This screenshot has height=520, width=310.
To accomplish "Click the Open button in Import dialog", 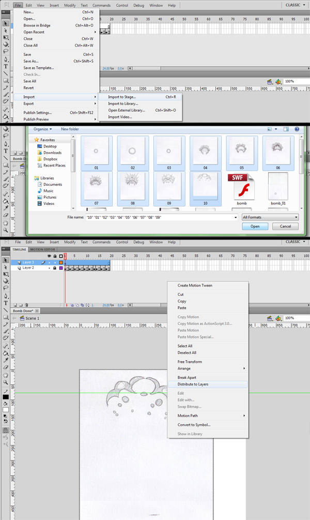I will 255,226.
